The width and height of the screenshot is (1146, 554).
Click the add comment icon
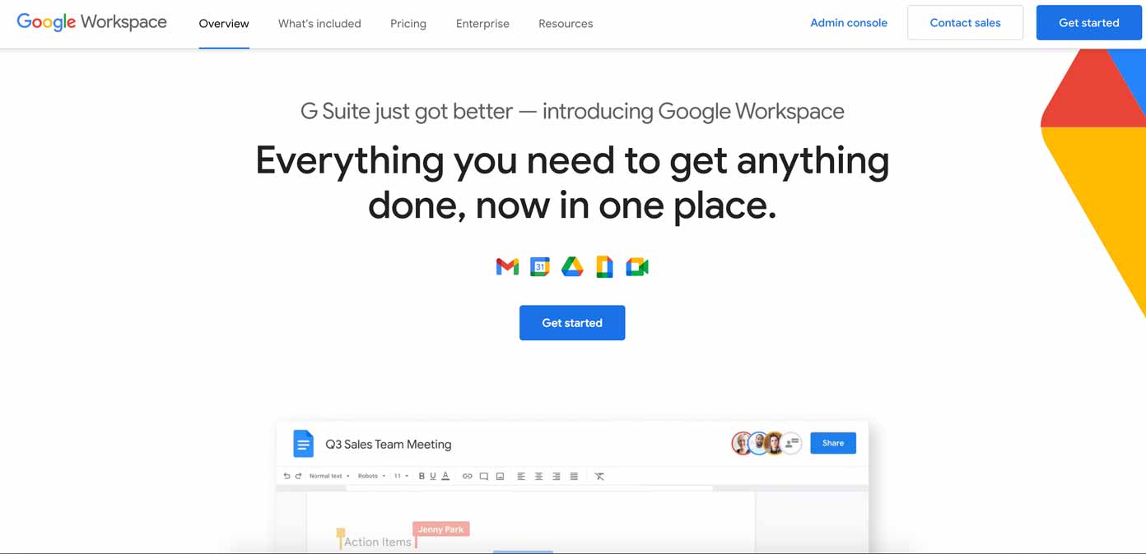pyautogui.click(x=484, y=476)
